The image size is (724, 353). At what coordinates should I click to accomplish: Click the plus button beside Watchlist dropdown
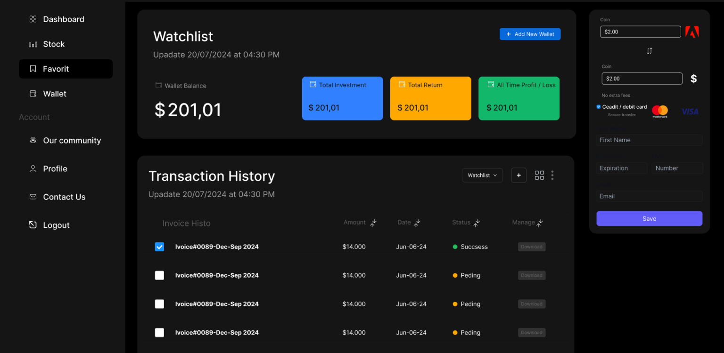519,175
